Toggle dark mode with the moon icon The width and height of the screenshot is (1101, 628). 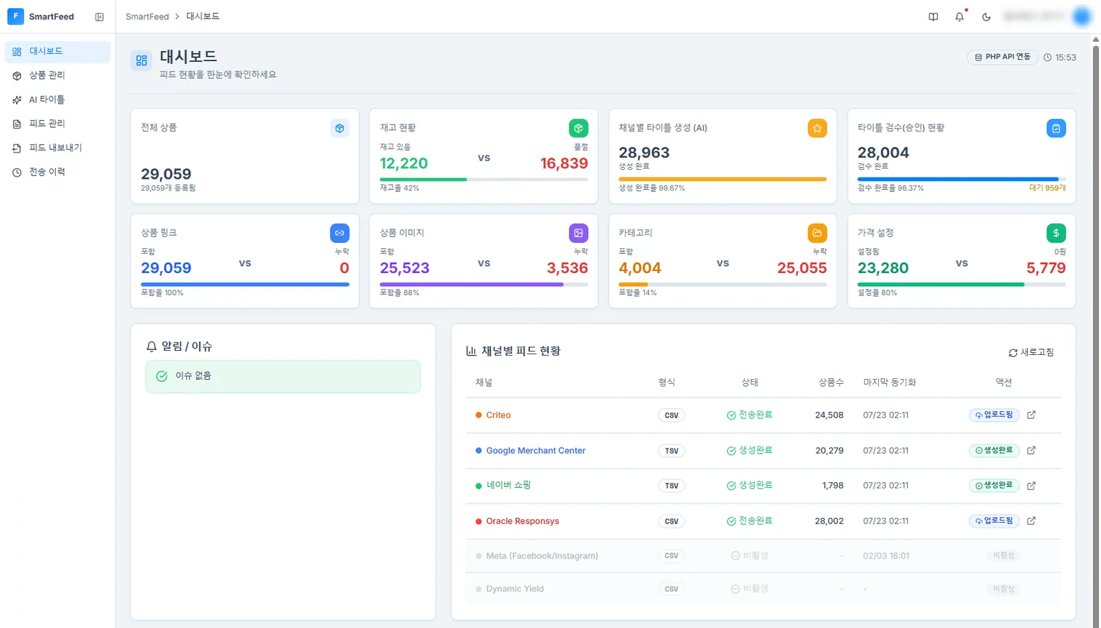pos(986,17)
